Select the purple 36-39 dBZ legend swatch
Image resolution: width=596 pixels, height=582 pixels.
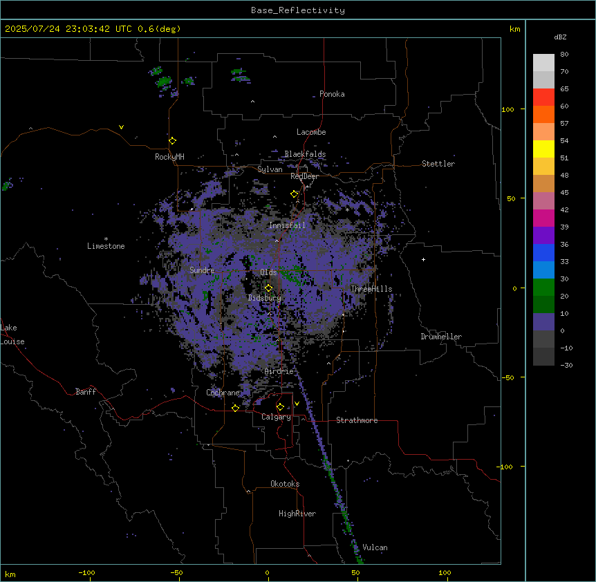(x=543, y=236)
